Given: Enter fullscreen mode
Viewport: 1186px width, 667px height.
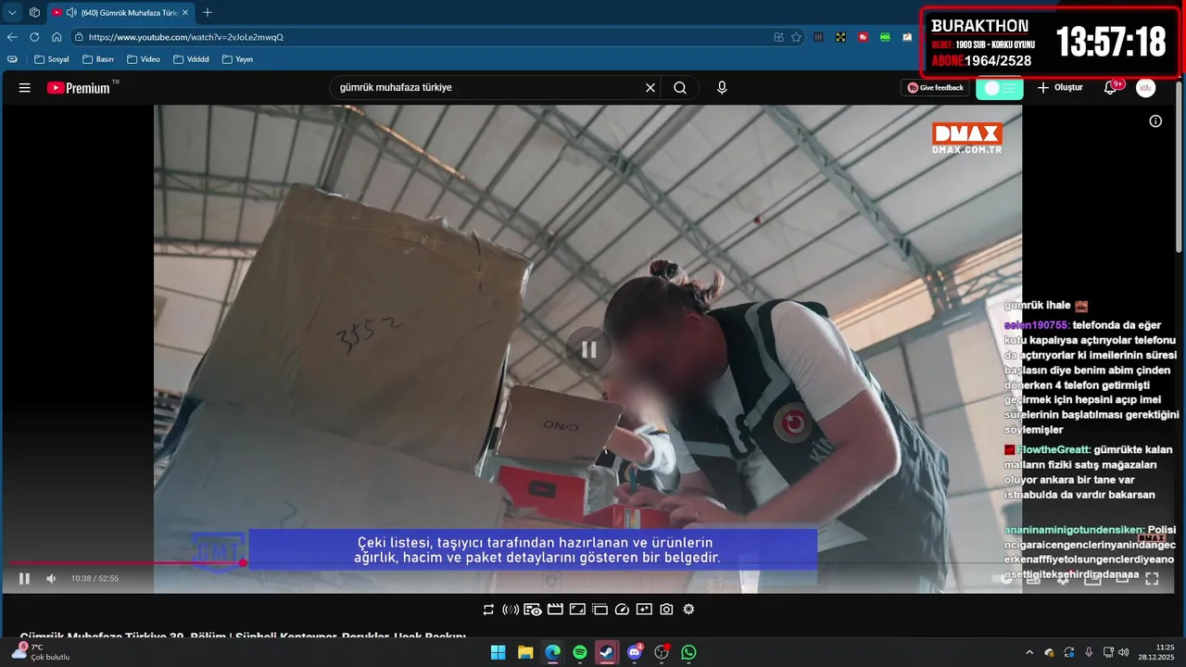Looking at the screenshot, I should 1152,579.
